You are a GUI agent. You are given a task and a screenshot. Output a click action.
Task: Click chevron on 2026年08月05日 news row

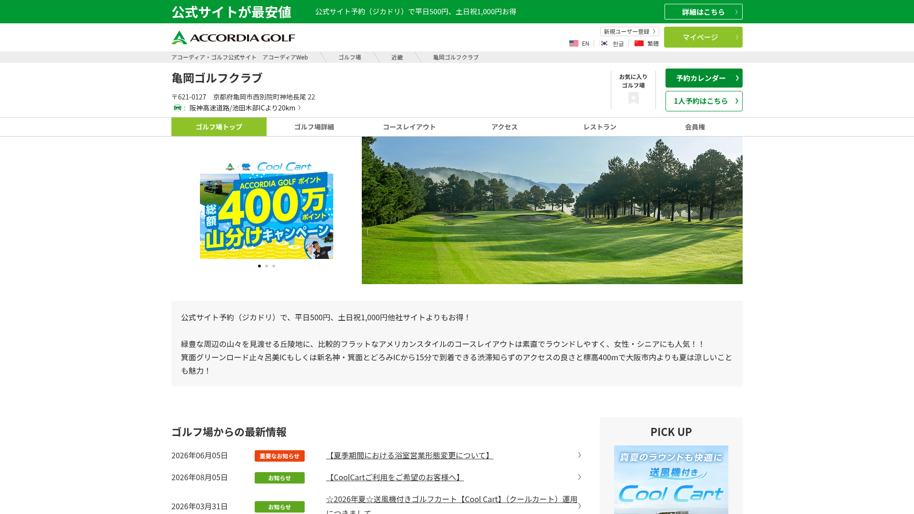pyautogui.click(x=579, y=477)
